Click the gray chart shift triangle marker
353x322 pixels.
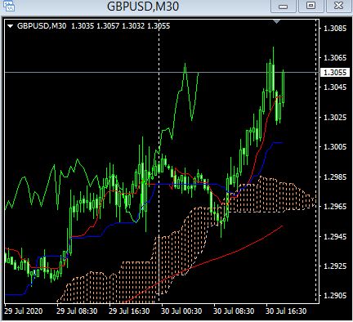276,21
